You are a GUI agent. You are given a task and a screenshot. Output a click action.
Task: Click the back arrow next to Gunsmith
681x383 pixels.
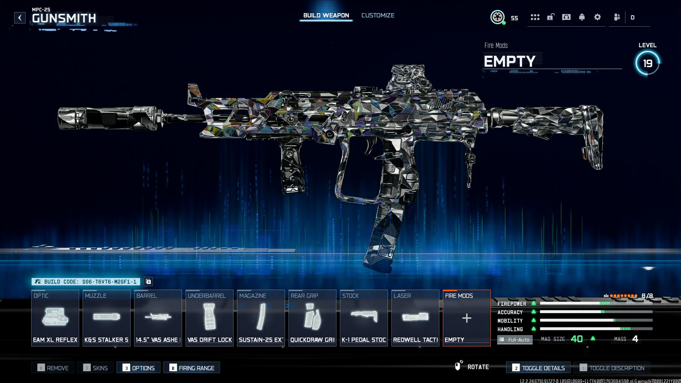click(20, 18)
